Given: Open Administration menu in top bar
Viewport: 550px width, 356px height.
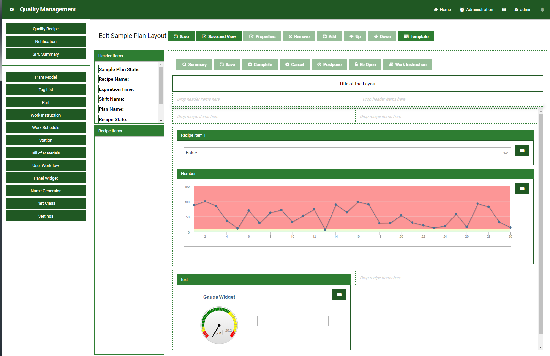Looking at the screenshot, I should coord(476,10).
